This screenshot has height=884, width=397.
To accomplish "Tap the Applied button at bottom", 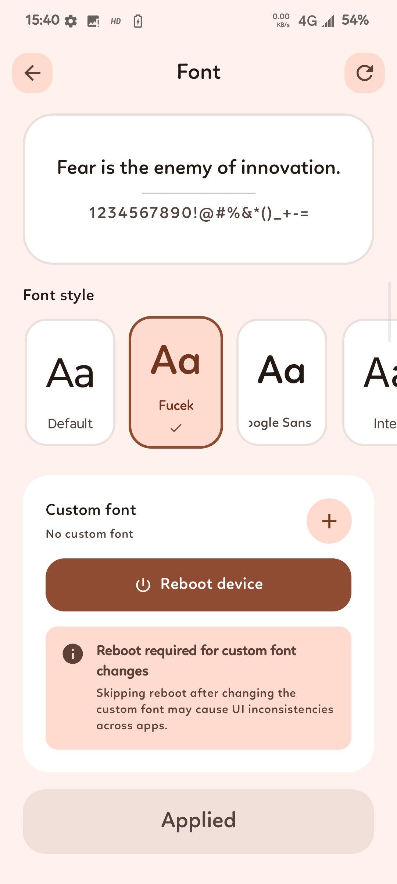I will 198,821.
